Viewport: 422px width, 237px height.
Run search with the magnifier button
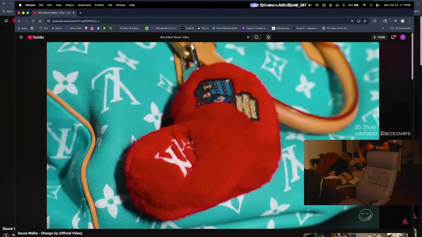(x=256, y=37)
